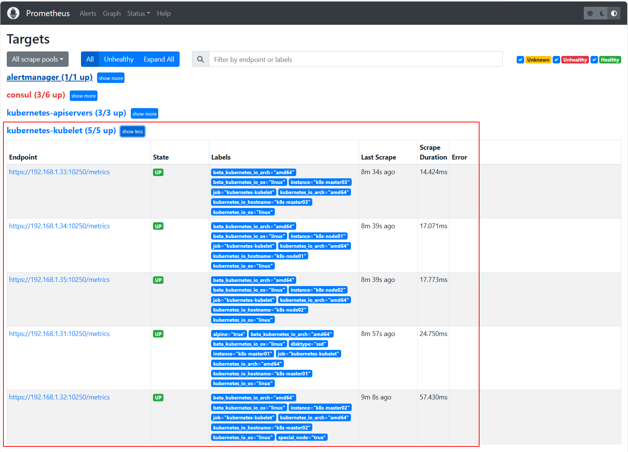Go to Prometheus home via brand title
This screenshot has height=452, width=628.
tap(48, 14)
